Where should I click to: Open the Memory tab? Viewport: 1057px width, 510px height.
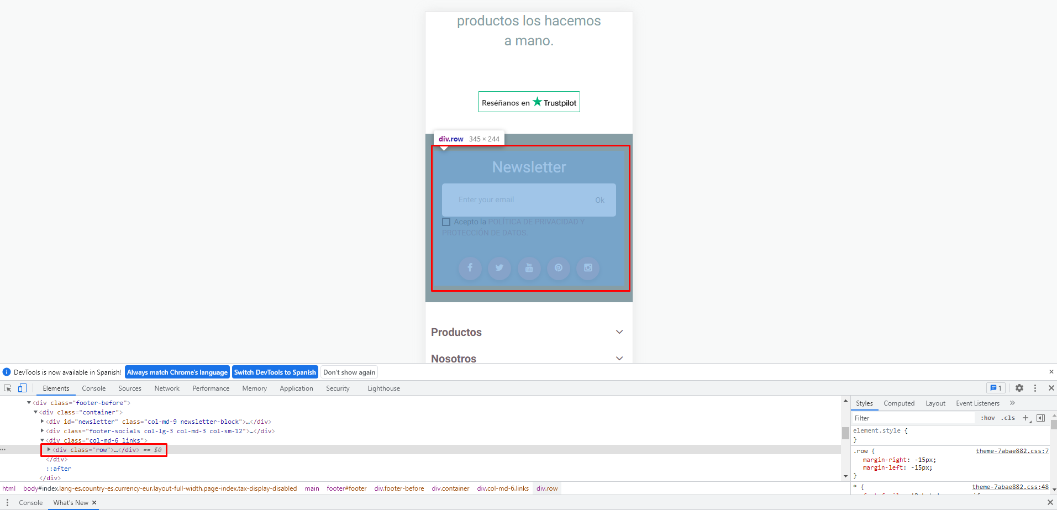[255, 388]
